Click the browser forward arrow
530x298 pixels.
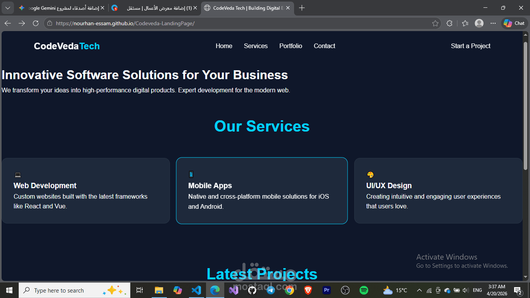point(22,23)
